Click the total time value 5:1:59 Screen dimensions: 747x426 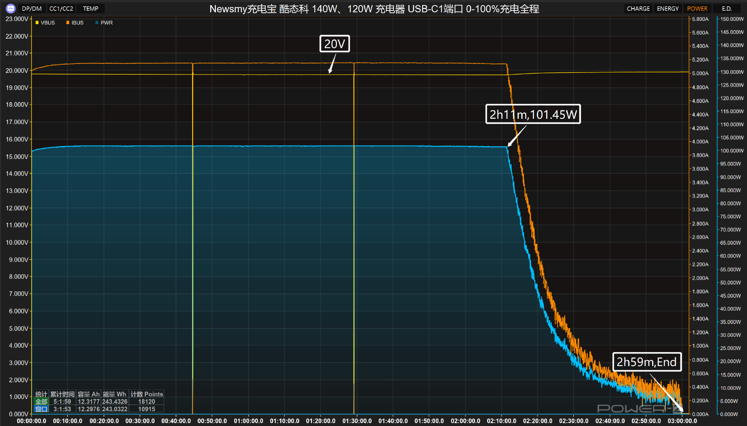62,401
